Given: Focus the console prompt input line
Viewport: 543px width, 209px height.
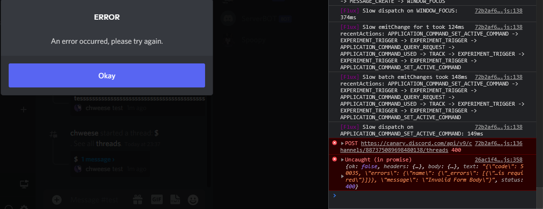Looking at the screenshot, I should (436, 196).
